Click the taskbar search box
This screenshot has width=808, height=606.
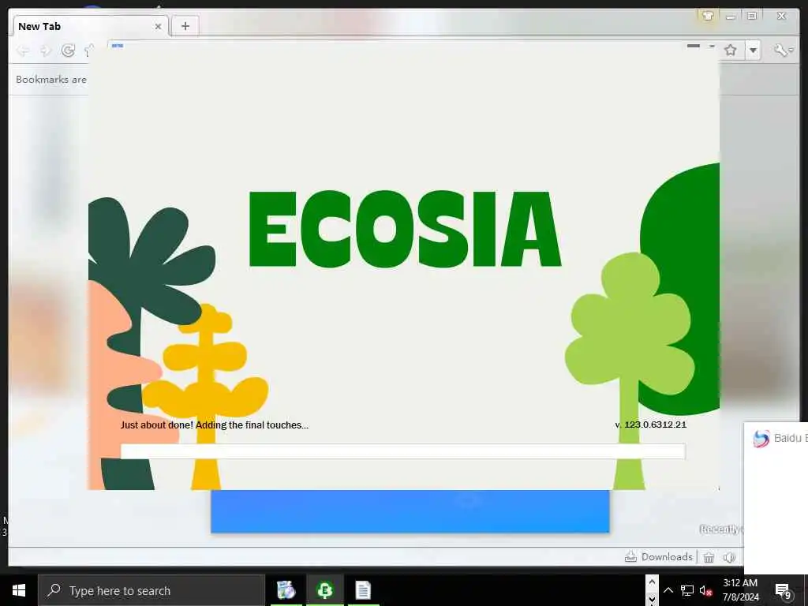(x=151, y=590)
